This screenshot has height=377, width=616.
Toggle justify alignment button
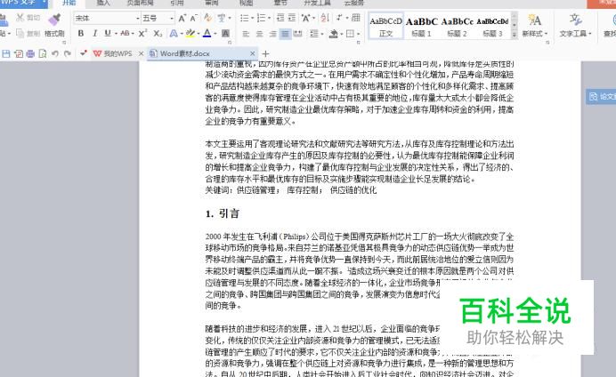pos(285,34)
